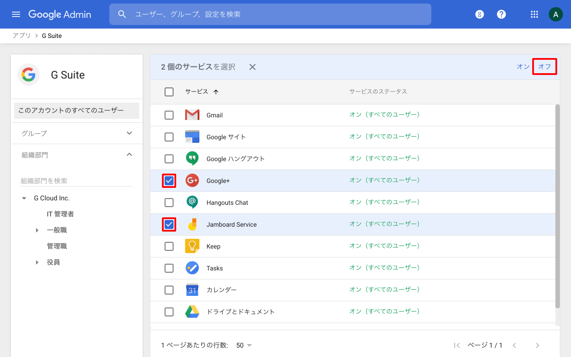Open the help question mark icon
The width and height of the screenshot is (571, 357).
(x=501, y=14)
